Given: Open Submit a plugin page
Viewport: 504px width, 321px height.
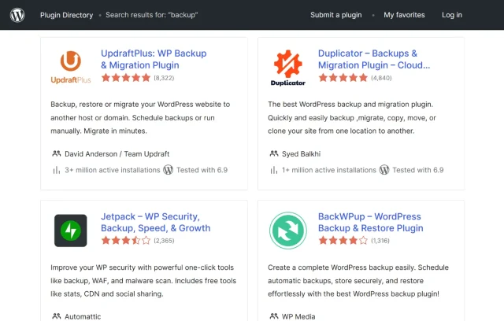Looking at the screenshot, I should [336, 15].
